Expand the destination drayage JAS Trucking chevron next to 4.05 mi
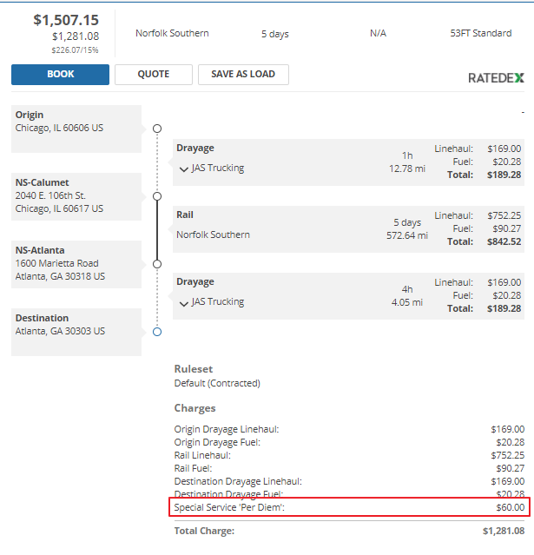 (183, 303)
